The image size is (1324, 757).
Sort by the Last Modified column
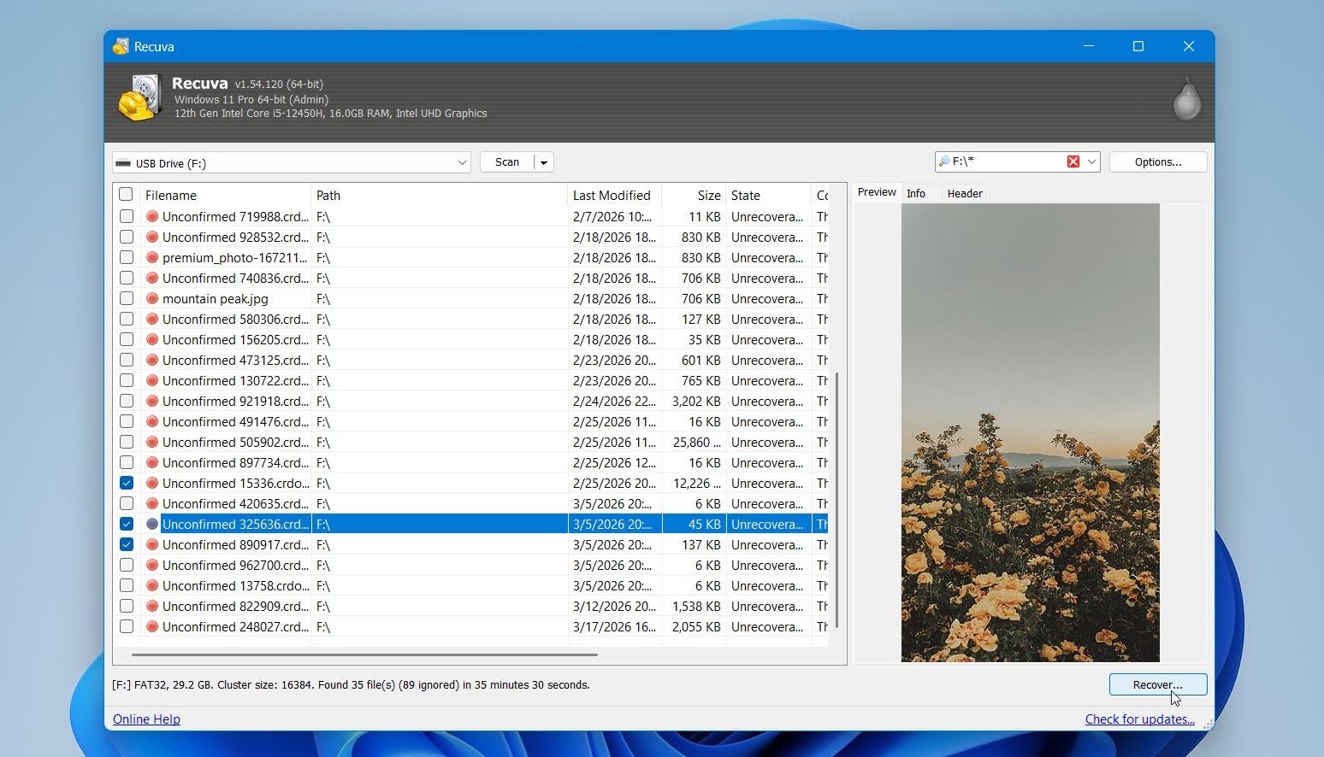pos(614,196)
